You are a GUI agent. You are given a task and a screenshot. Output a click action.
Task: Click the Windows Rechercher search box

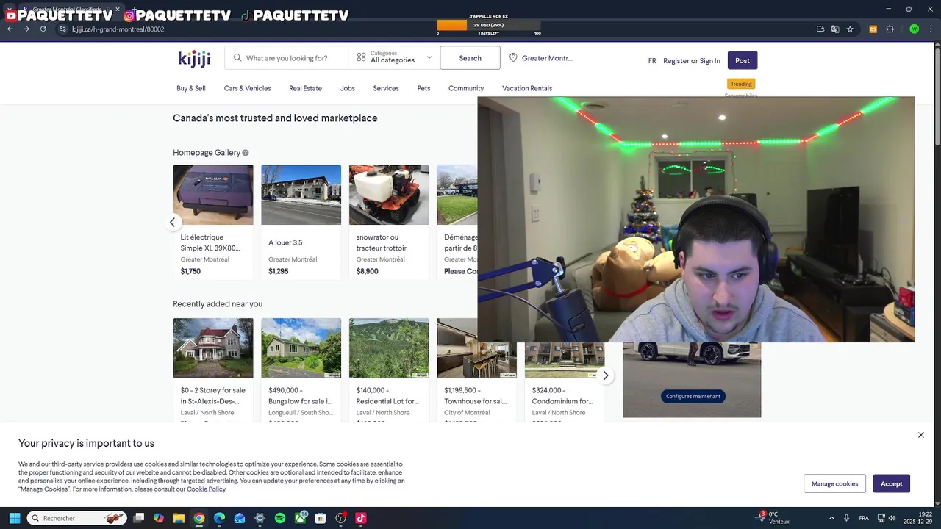tap(77, 518)
